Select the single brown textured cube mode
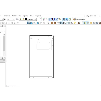The image size is (101, 101). (x=52, y=23)
